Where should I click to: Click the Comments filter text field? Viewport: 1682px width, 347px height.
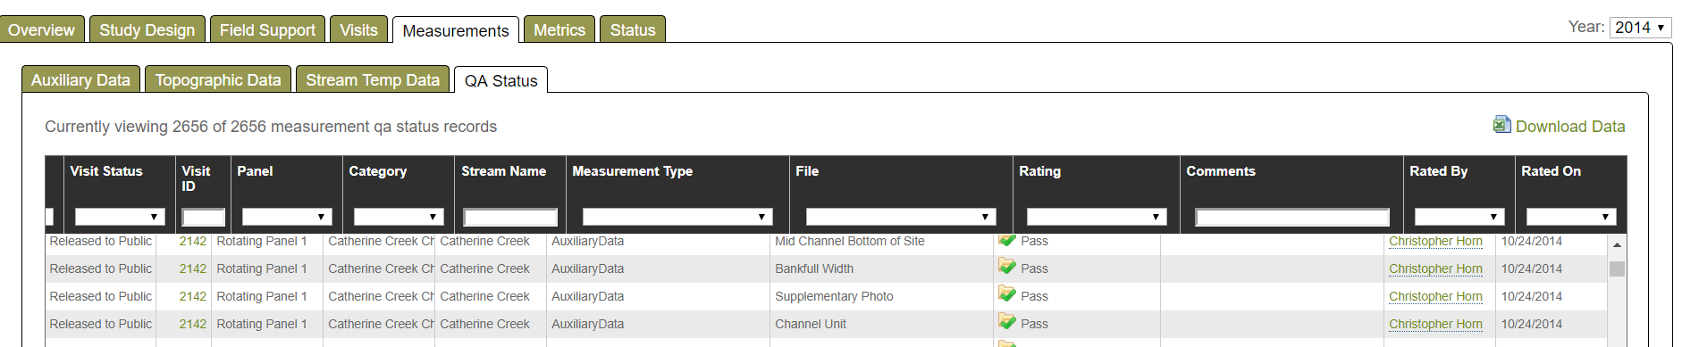[1292, 217]
